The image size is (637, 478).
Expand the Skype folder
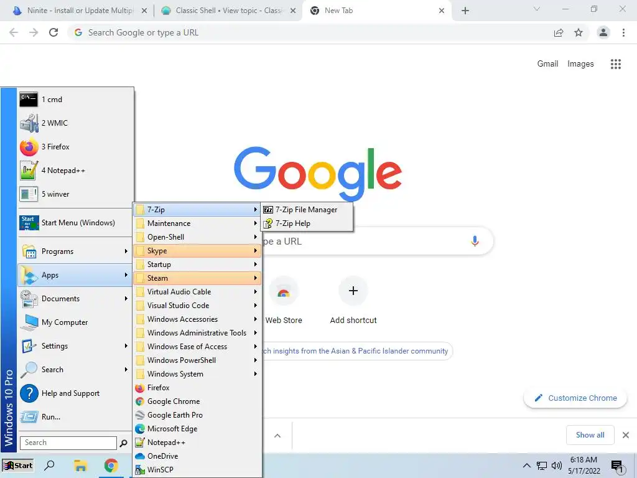(x=197, y=251)
